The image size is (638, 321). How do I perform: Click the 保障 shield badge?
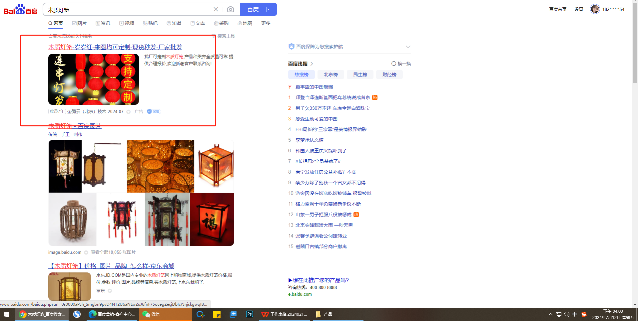[154, 111]
